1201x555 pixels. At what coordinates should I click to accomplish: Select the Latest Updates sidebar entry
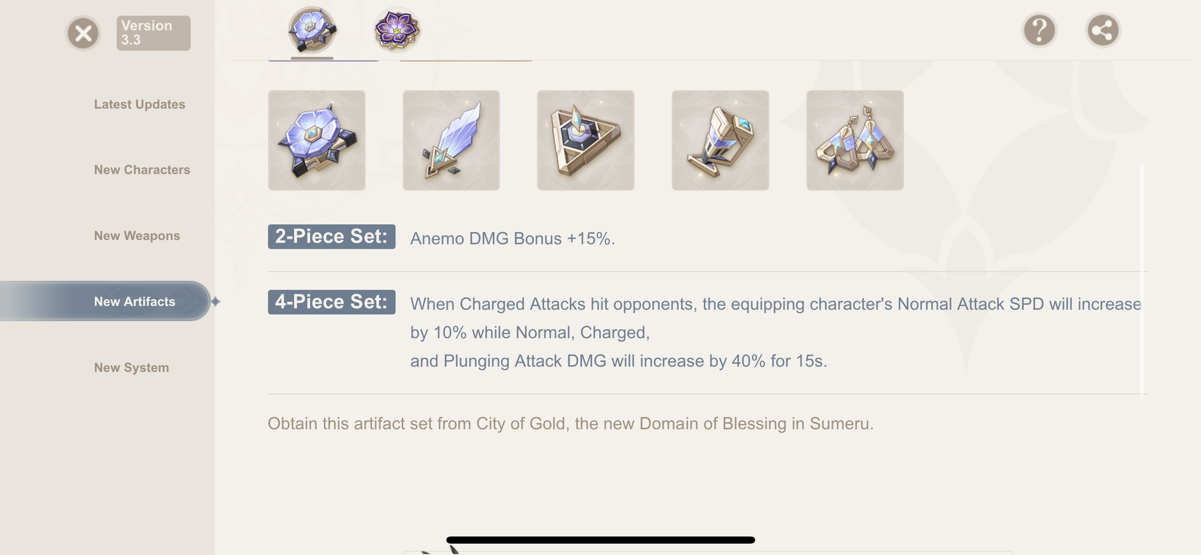point(140,104)
